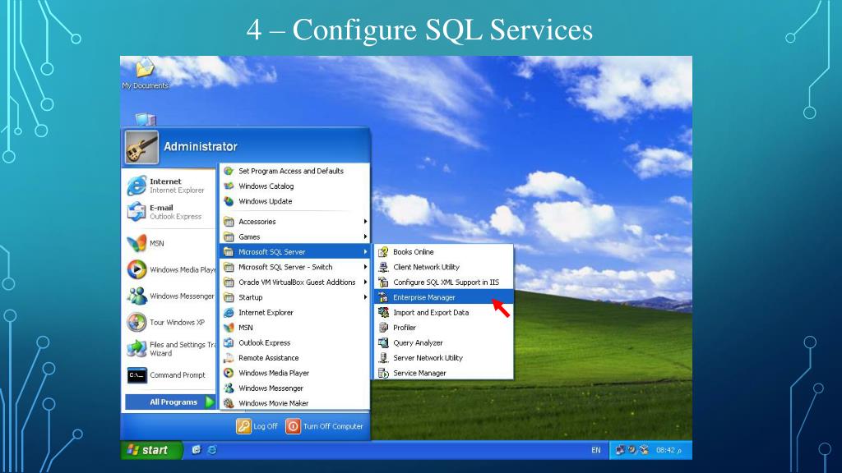Click the Remote Assistance icon

pyautogui.click(x=229, y=358)
